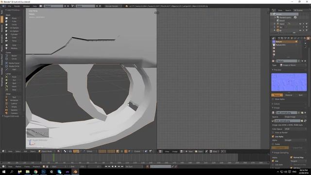Add an Armature object
This screenshot has height=175, width=311.
point(13,101)
